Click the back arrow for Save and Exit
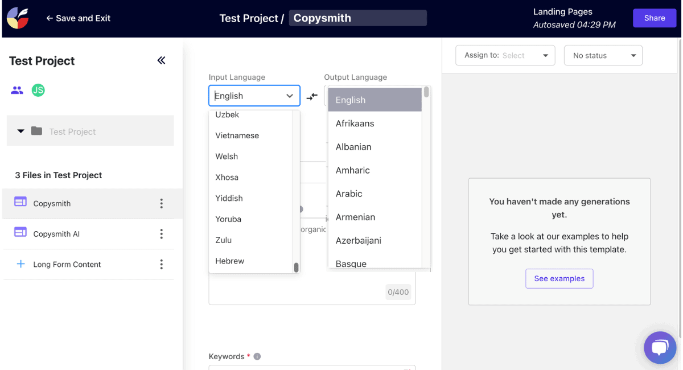683x370 pixels. (50, 18)
